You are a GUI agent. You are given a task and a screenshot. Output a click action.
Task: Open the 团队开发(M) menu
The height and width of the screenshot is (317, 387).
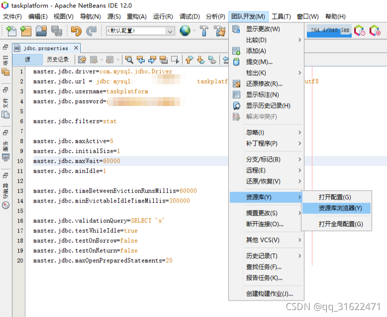[x=248, y=16]
